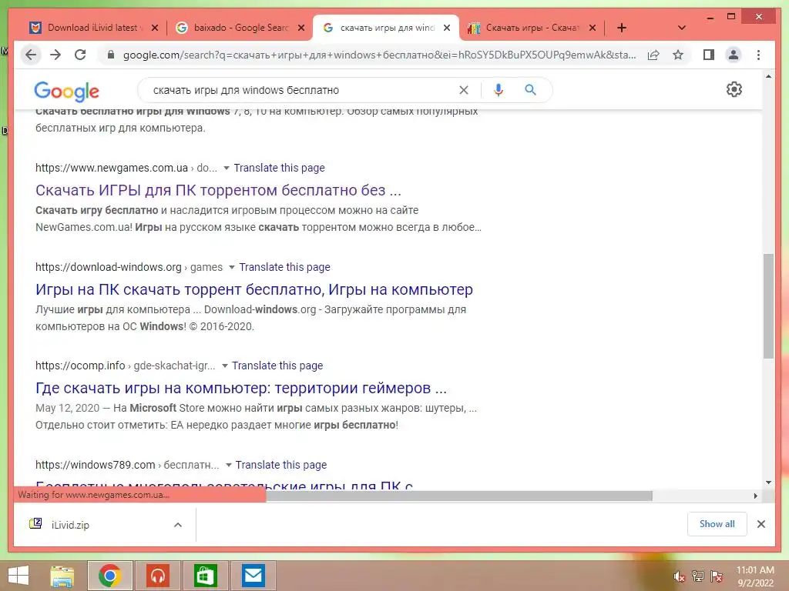789x591 pixels.
Task: Go forward to the next page
Action: [55, 55]
